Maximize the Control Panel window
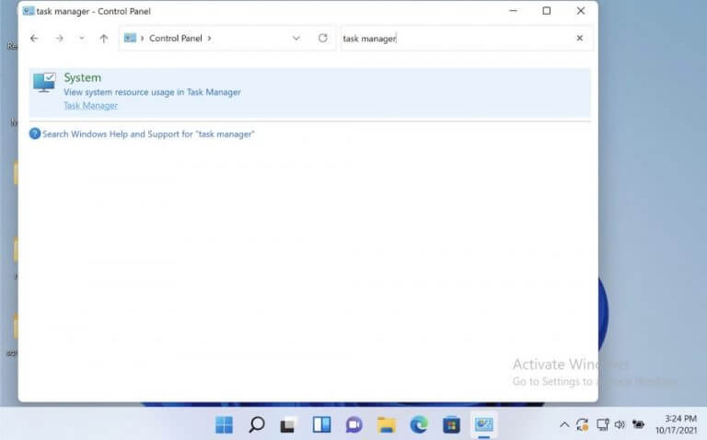 coord(547,11)
